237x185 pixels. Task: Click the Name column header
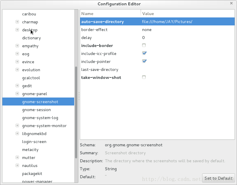[x=110, y=14]
